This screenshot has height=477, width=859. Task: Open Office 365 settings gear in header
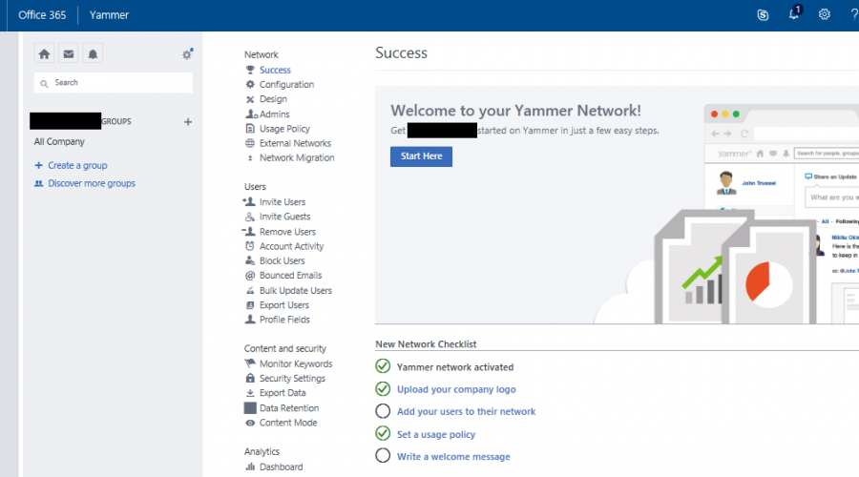coord(825,15)
